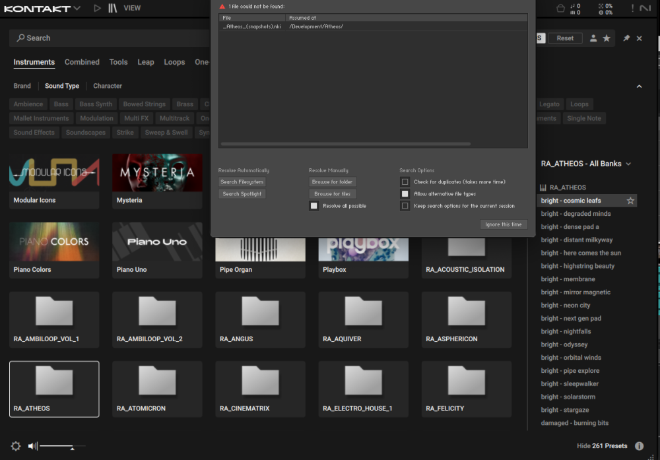
Task: Open the library browser icon next to VIEW
Action: pyautogui.click(x=112, y=8)
